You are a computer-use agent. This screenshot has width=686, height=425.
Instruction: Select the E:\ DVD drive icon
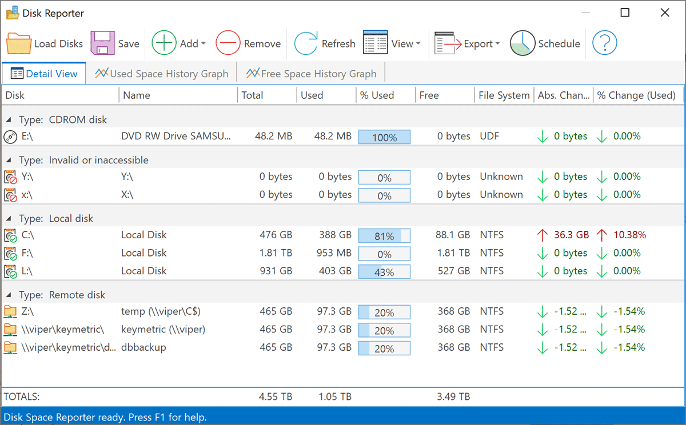[10, 137]
